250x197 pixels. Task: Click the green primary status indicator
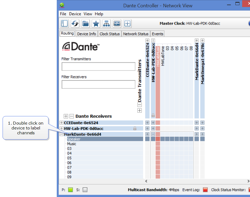[71, 190]
